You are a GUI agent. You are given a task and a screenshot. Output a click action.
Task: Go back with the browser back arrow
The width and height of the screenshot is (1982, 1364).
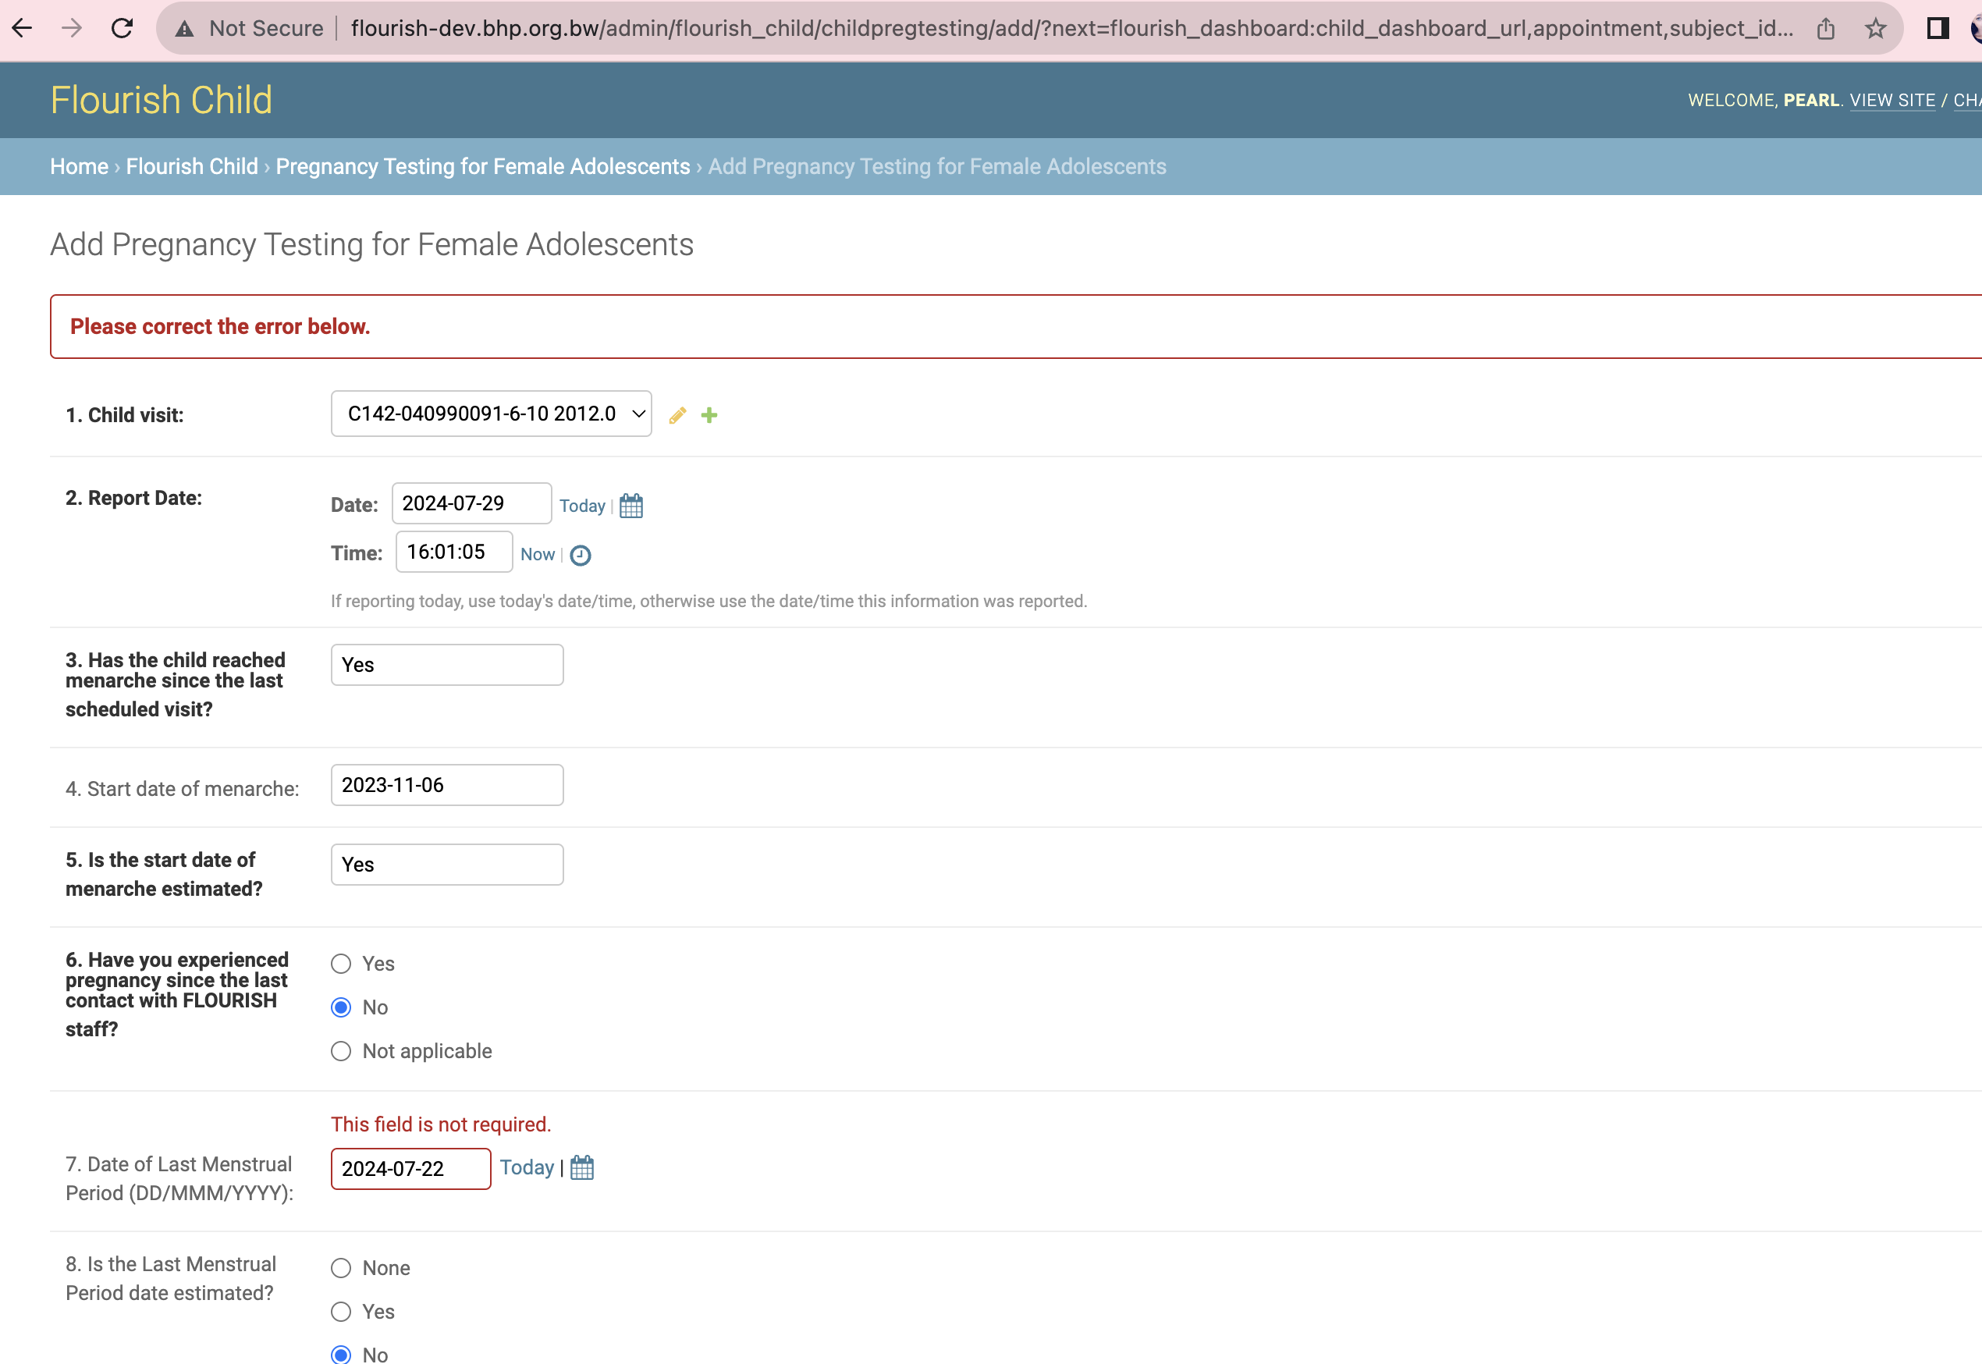[23, 28]
